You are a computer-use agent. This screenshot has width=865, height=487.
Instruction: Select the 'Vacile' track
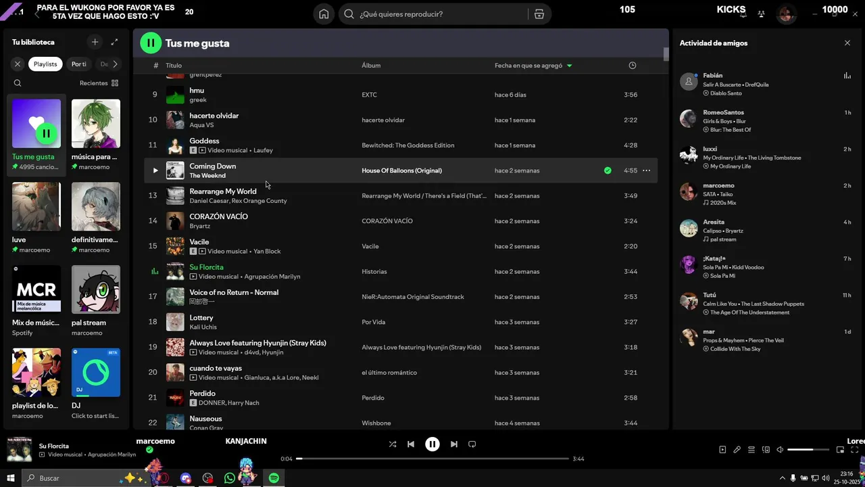pos(401,246)
